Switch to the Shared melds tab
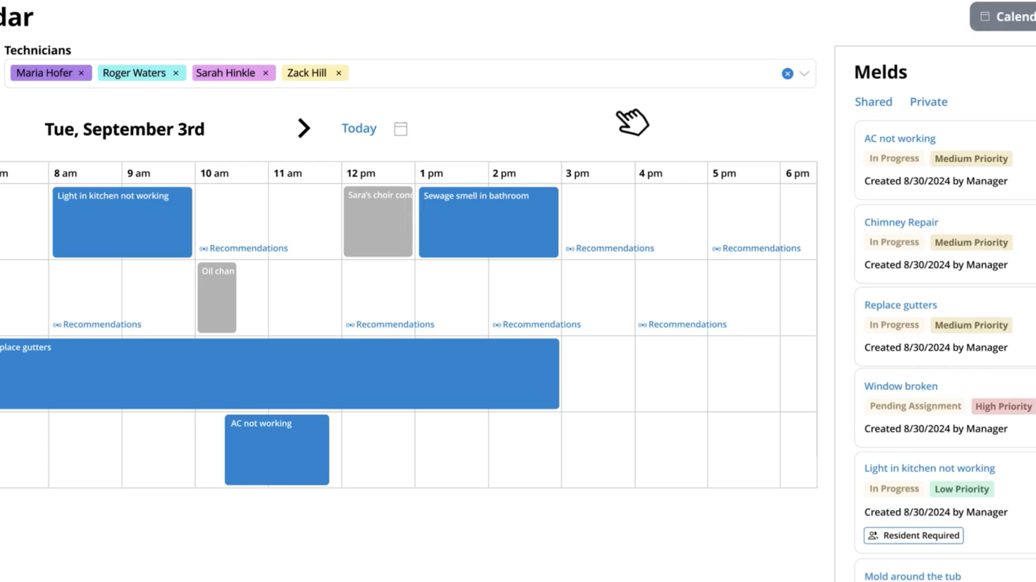 [x=873, y=101]
